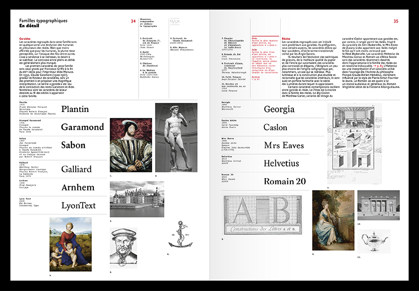
Task: Click the large 'Georgia' type specimen
Action: 279,109
